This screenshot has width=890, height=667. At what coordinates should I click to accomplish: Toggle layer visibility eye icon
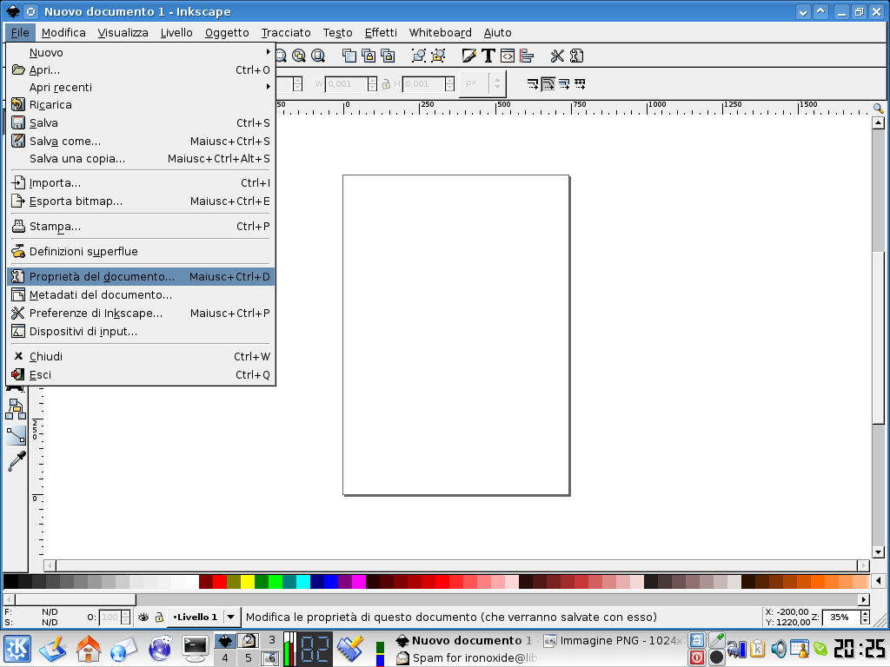click(143, 617)
